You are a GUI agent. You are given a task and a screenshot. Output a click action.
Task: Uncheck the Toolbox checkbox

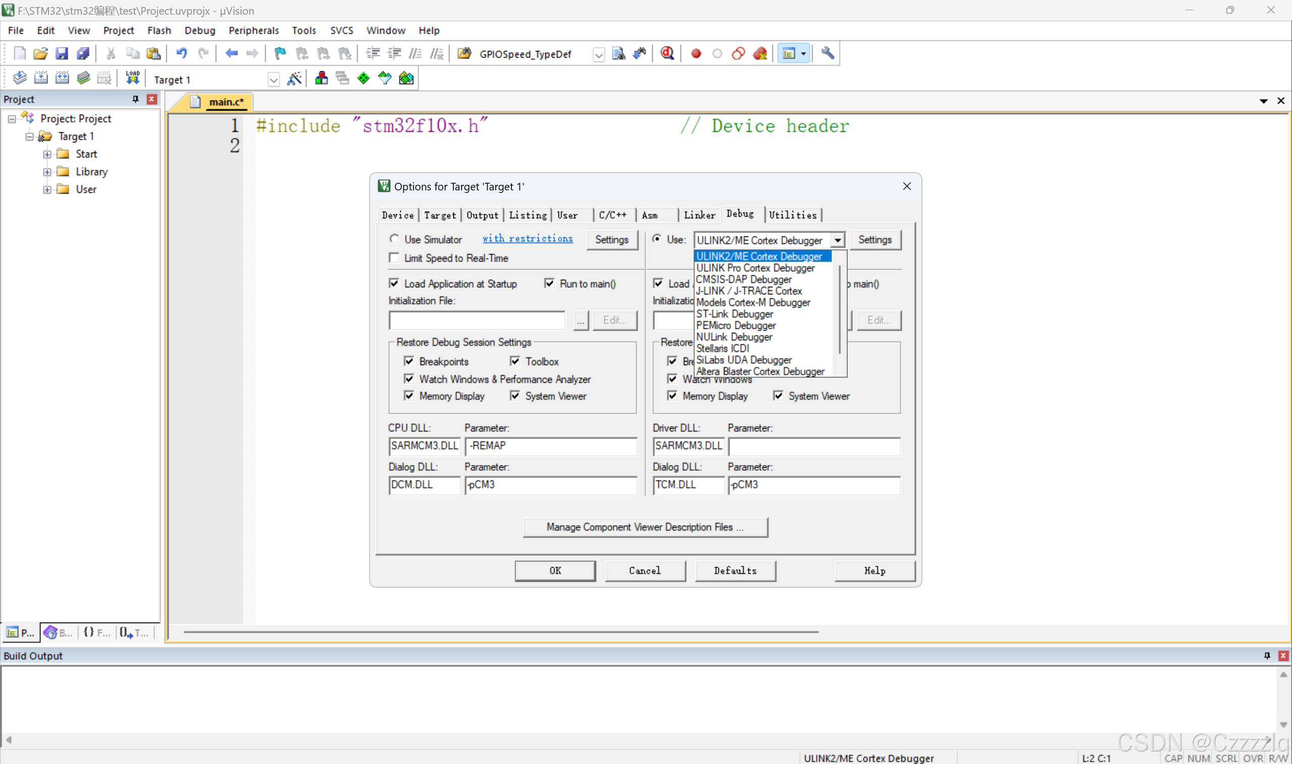coord(515,362)
